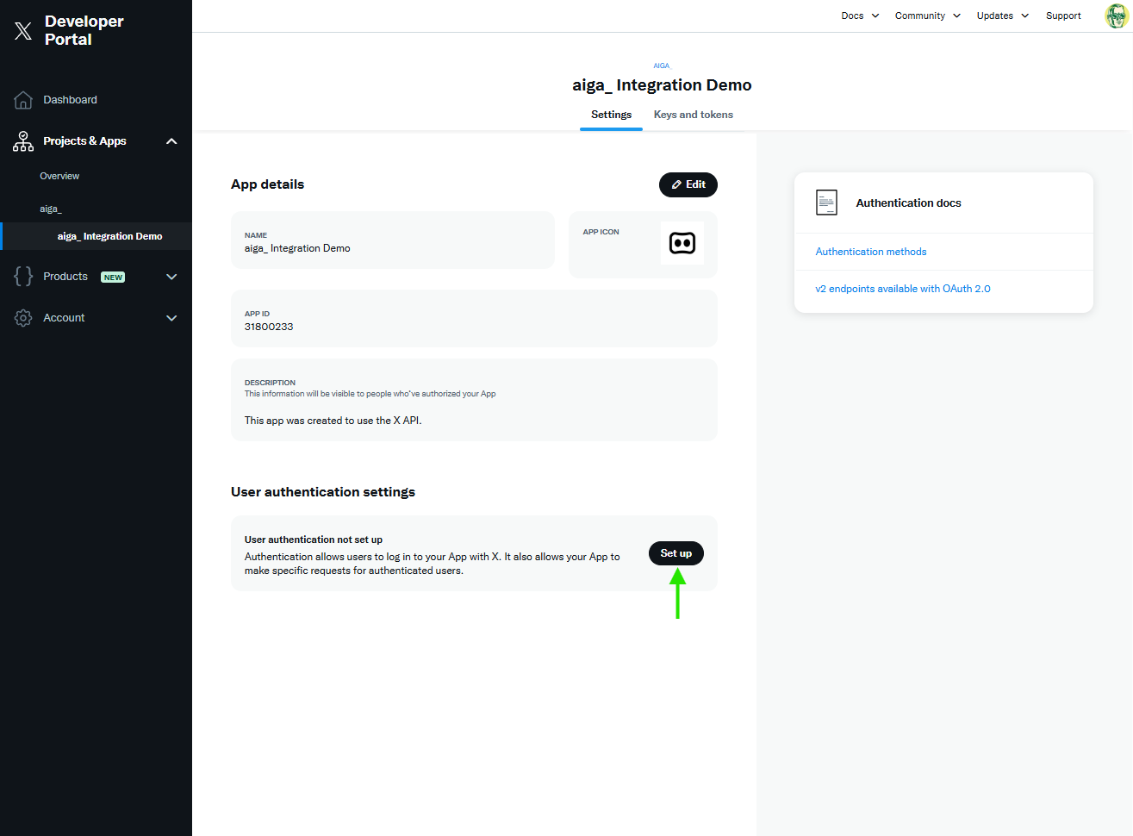
Task: Click the X logo in the sidebar
Action: tap(23, 31)
